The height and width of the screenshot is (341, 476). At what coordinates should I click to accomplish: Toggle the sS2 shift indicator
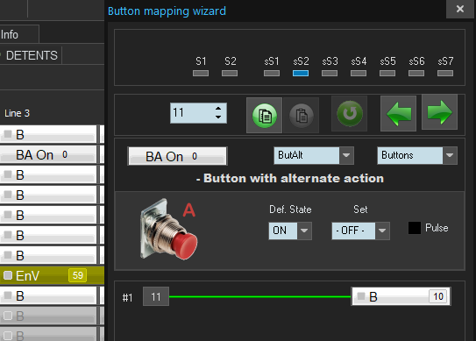click(x=301, y=73)
